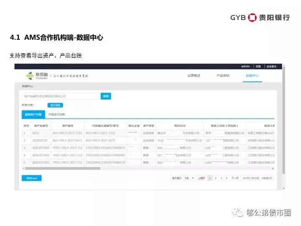
Task: Select the 基础资产台账 tab
Action: [x=33, y=114]
